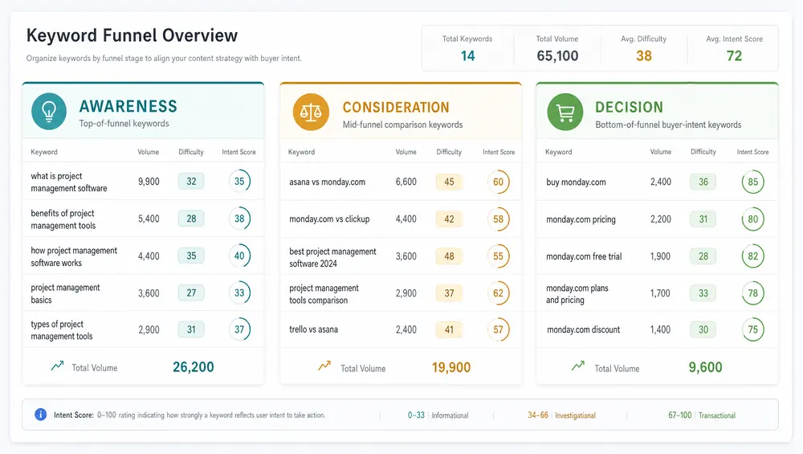Click the DECISION stage heading

click(x=629, y=107)
